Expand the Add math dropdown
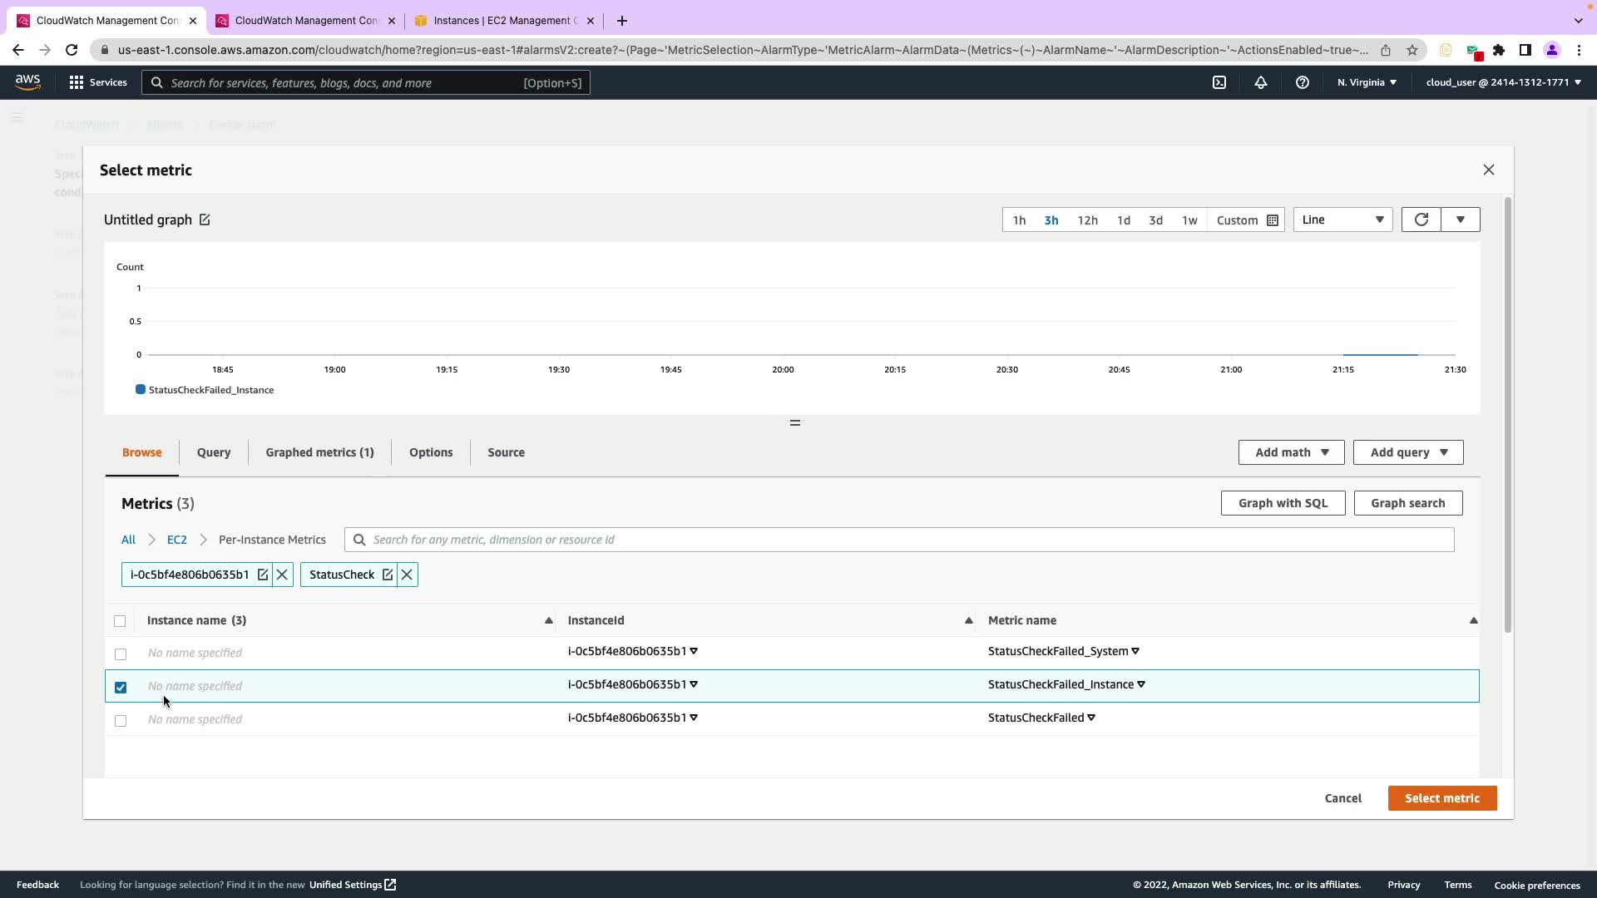This screenshot has width=1597, height=898. (x=1291, y=452)
